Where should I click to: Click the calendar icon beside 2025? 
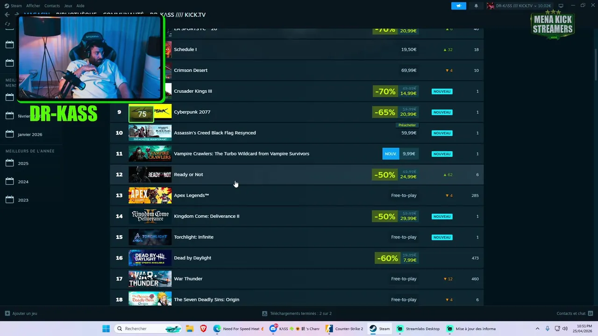(x=9, y=163)
